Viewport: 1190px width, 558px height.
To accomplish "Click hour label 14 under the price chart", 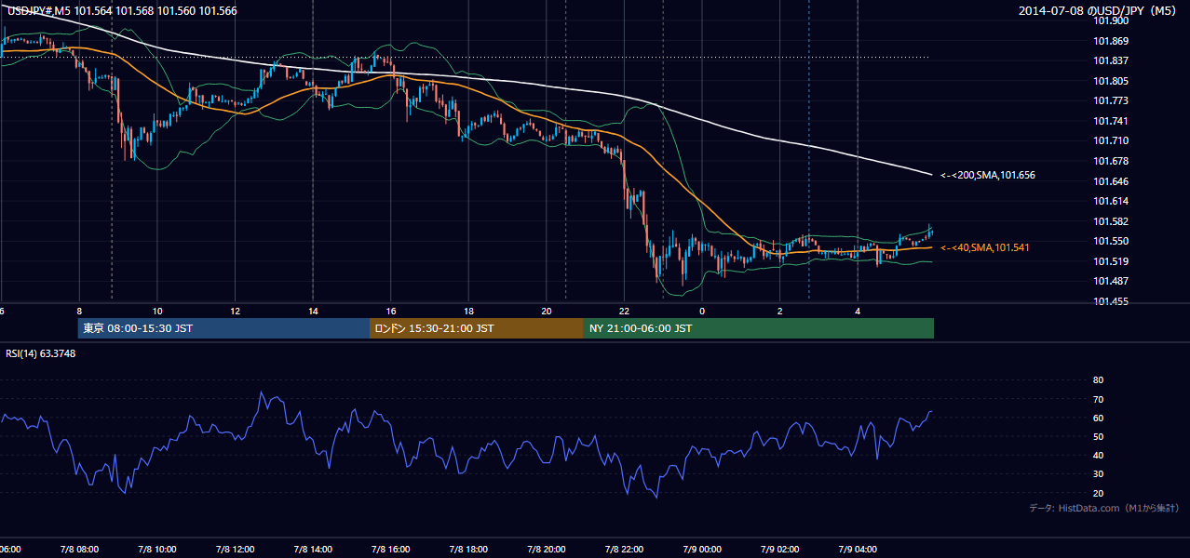I will [x=313, y=311].
